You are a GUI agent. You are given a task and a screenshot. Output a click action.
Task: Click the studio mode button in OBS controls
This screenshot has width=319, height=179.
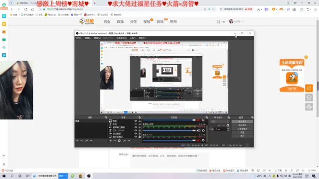242,129
